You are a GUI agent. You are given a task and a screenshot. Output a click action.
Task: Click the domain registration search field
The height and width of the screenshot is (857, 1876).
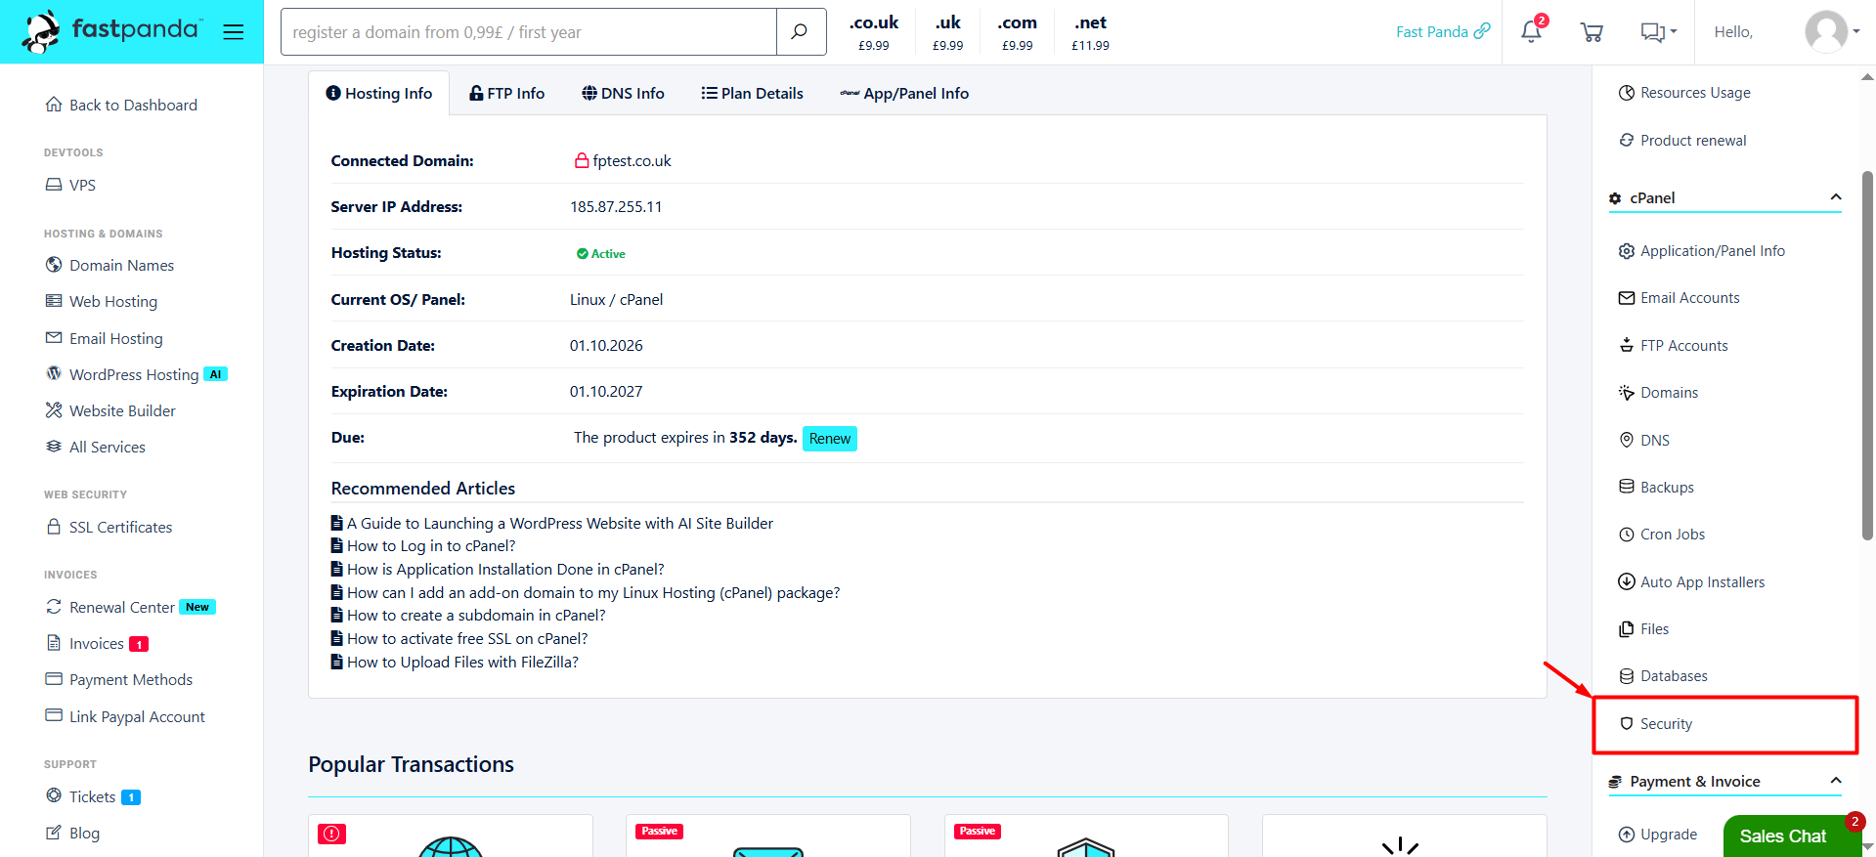pos(529,32)
